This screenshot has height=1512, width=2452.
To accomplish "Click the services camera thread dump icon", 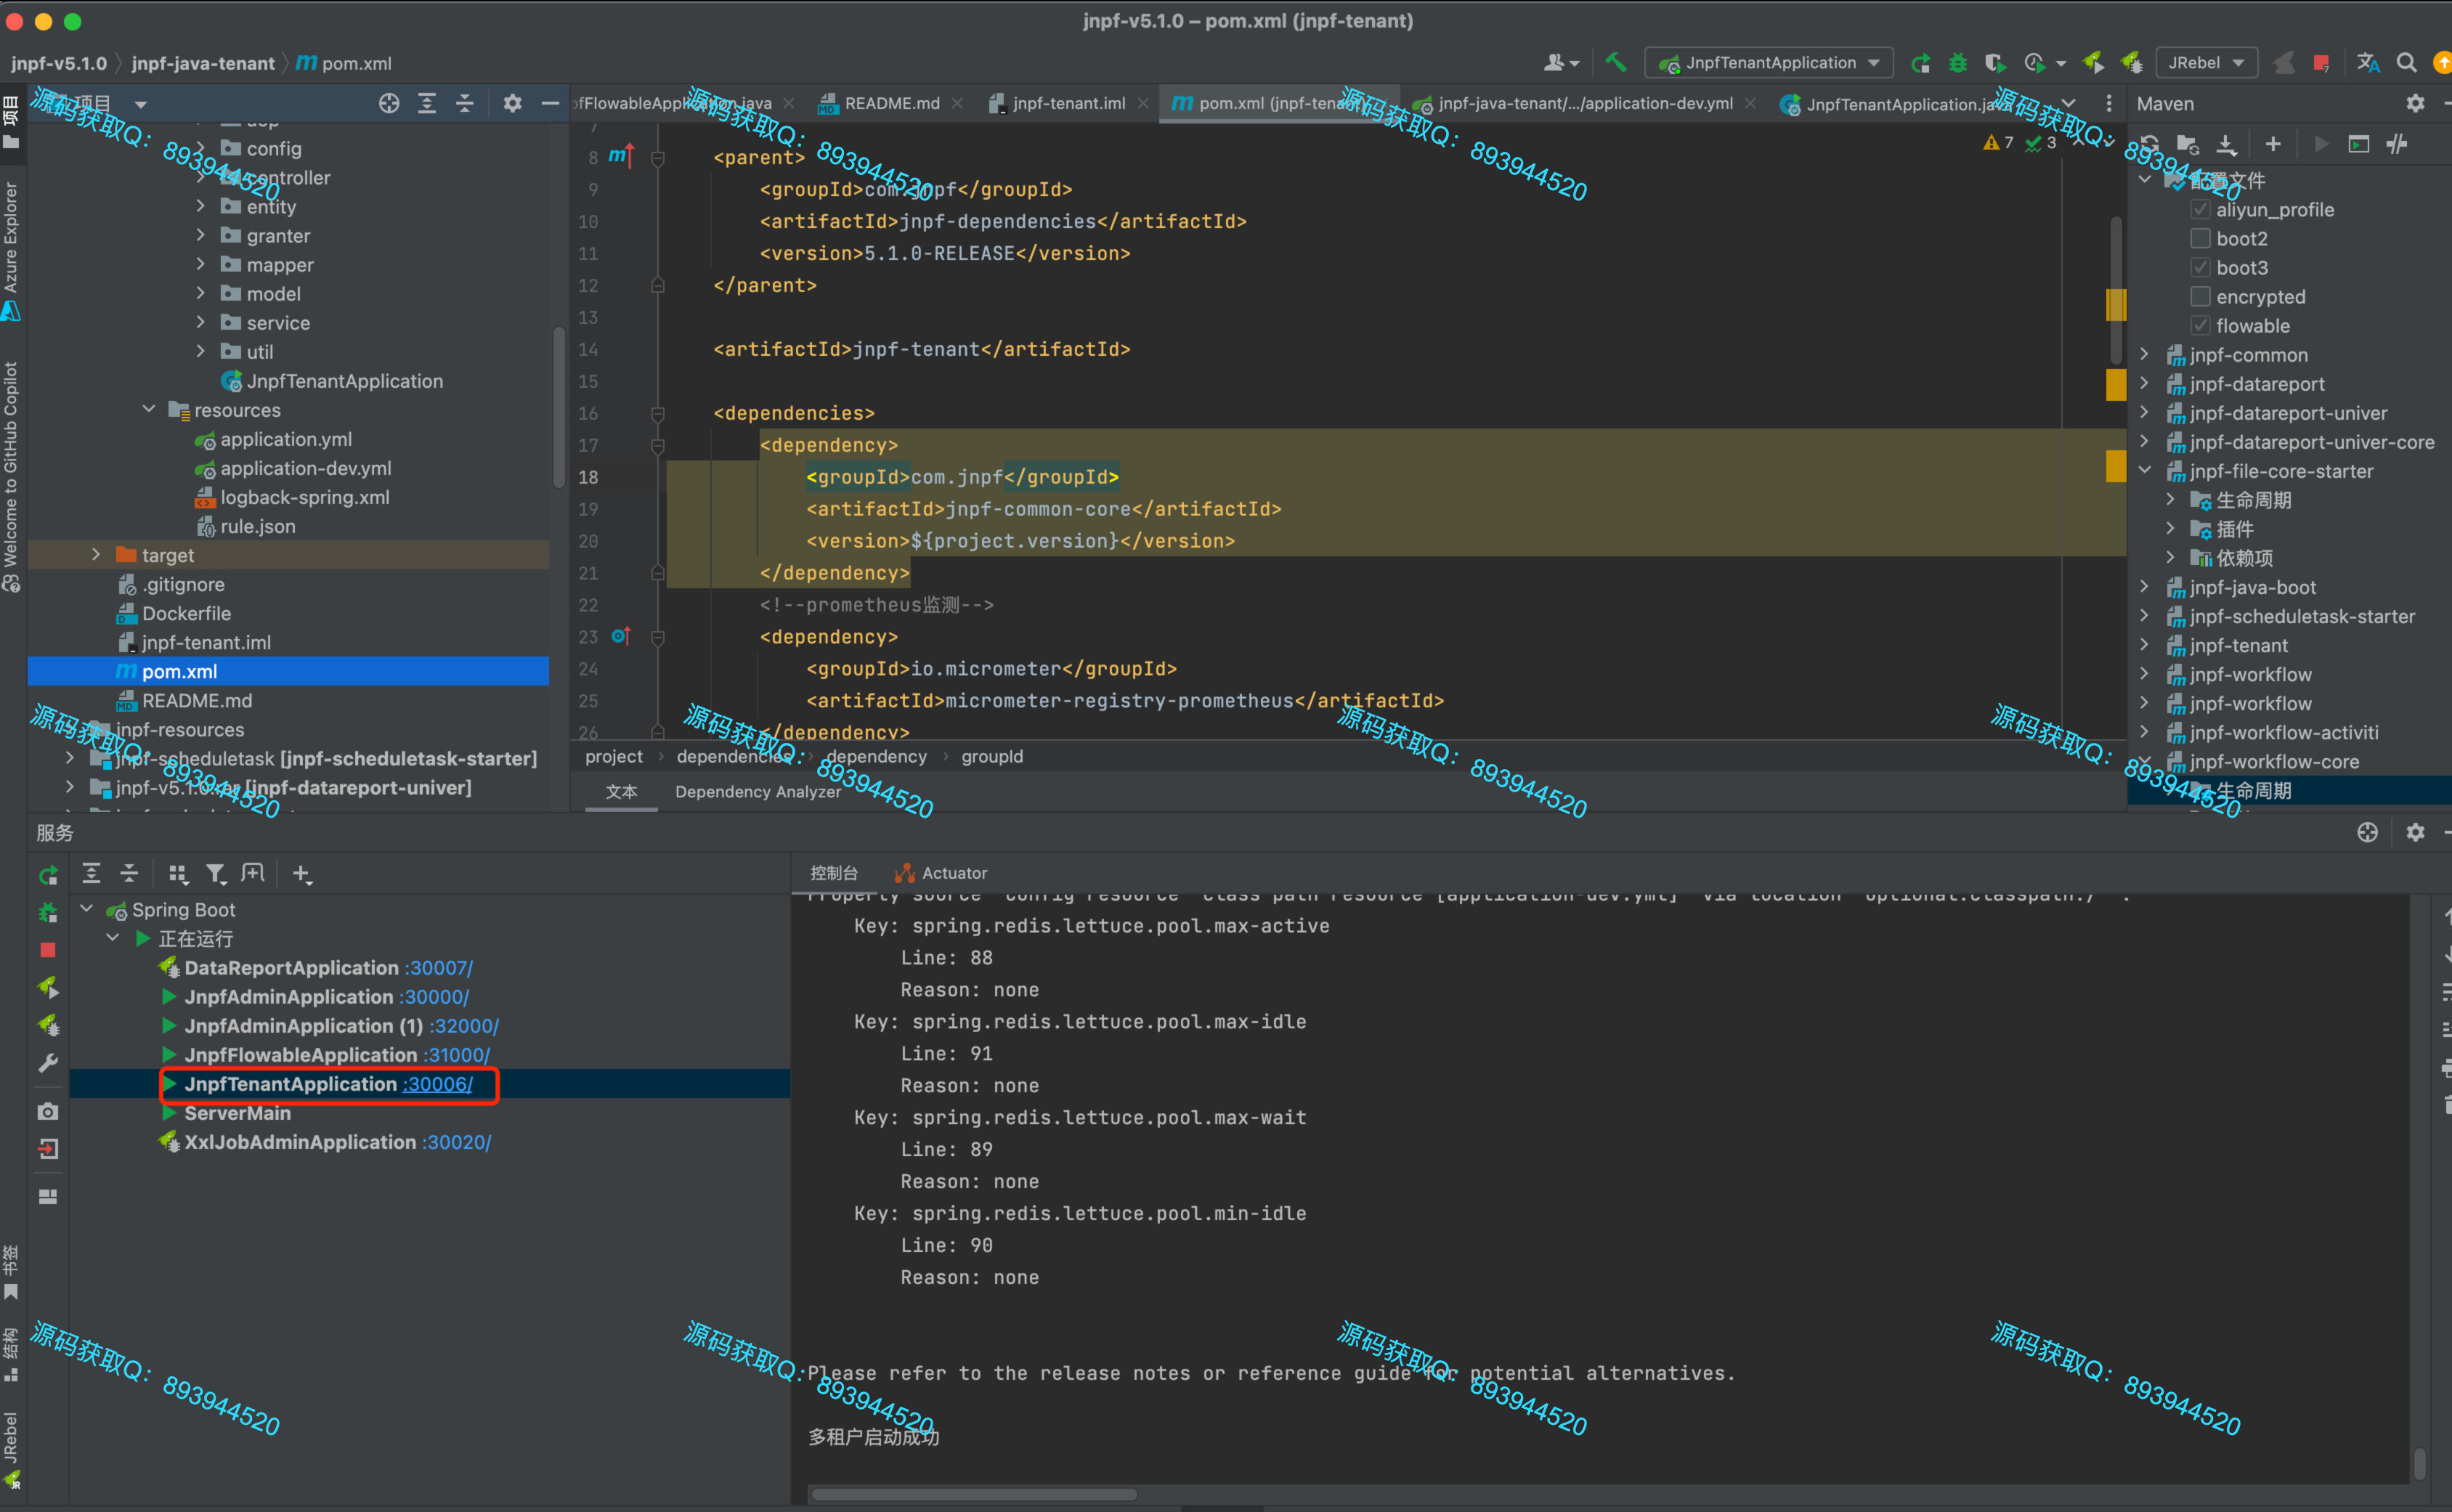I will (47, 1111).
